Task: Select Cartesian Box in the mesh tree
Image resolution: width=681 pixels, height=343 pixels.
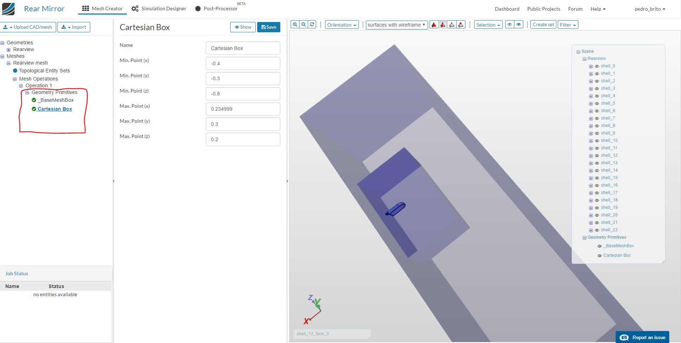Action: (x=55, y=109)
